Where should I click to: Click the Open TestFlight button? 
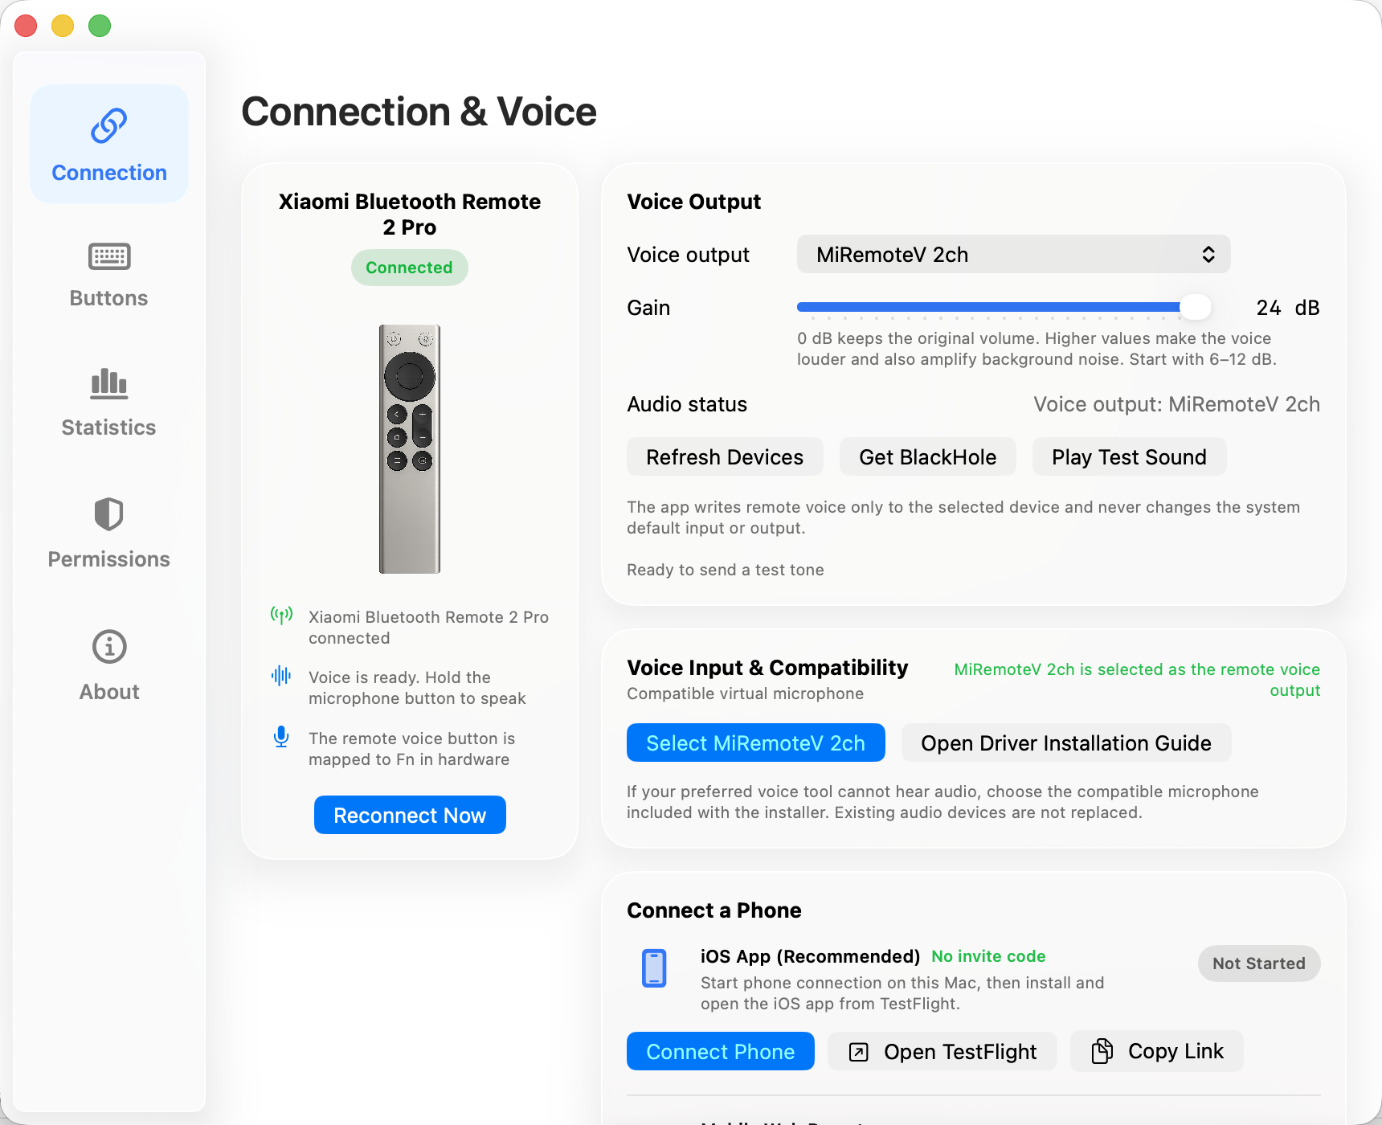[x=942, y=1051]
